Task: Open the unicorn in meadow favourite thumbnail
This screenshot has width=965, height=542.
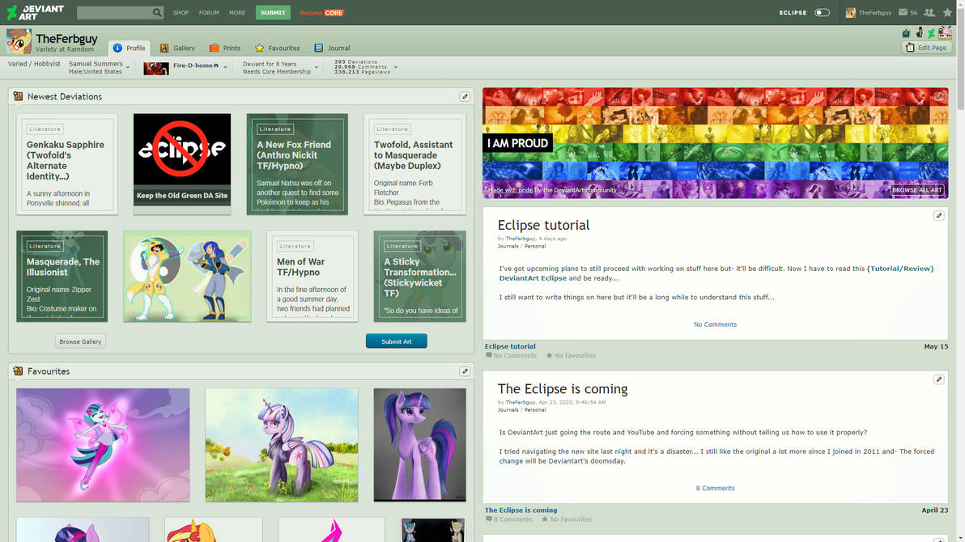Action: [x=281, y=445]
